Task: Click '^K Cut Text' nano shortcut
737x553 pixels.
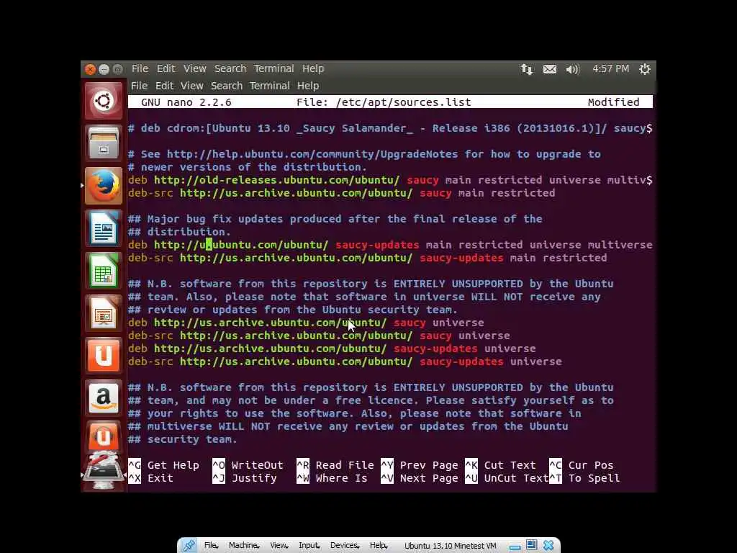Action: (x=501, y=465)
